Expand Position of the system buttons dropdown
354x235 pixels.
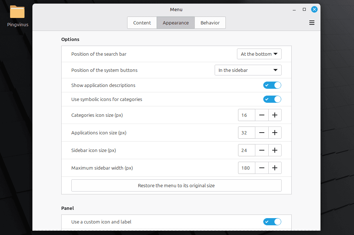coord(248,70)
